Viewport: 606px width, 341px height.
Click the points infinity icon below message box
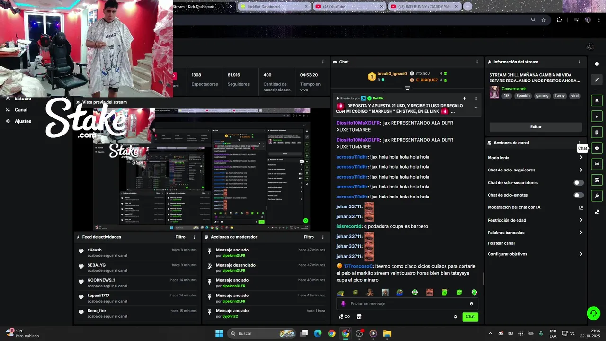click(344, 317)
